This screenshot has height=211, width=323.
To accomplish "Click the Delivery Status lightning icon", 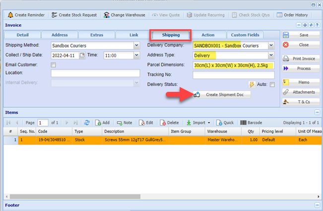I will point(252,84).
